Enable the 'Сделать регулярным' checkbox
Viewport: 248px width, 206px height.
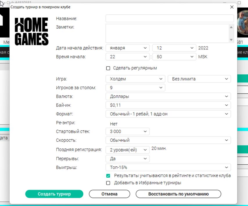point(108,68)
